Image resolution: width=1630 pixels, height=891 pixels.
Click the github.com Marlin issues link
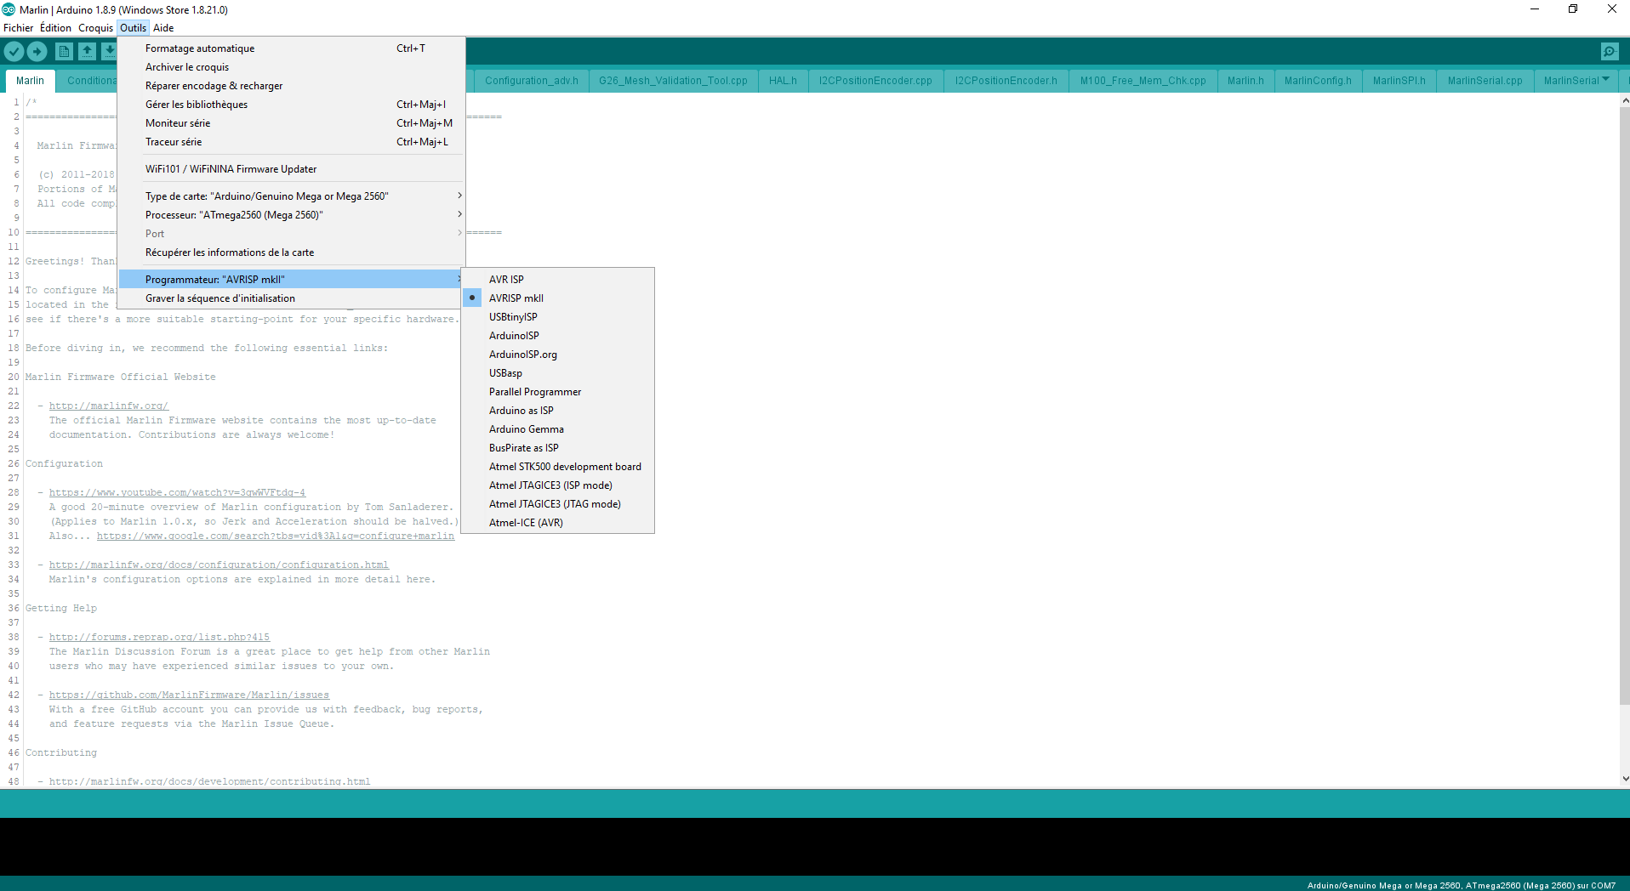coord(189,695)
